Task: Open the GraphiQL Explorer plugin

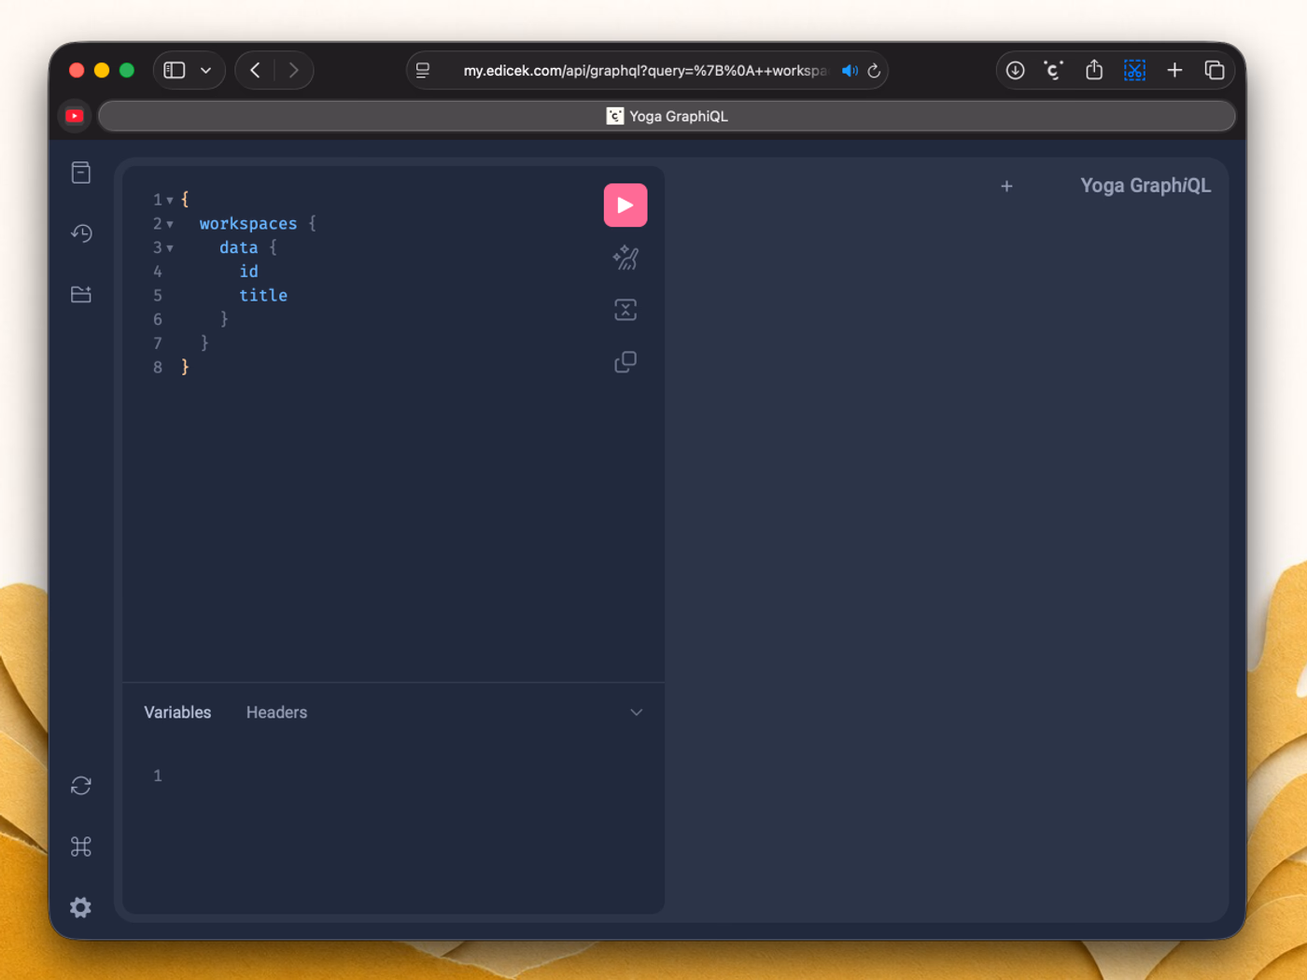Action: pyautogui.click(x=81, y=294)
